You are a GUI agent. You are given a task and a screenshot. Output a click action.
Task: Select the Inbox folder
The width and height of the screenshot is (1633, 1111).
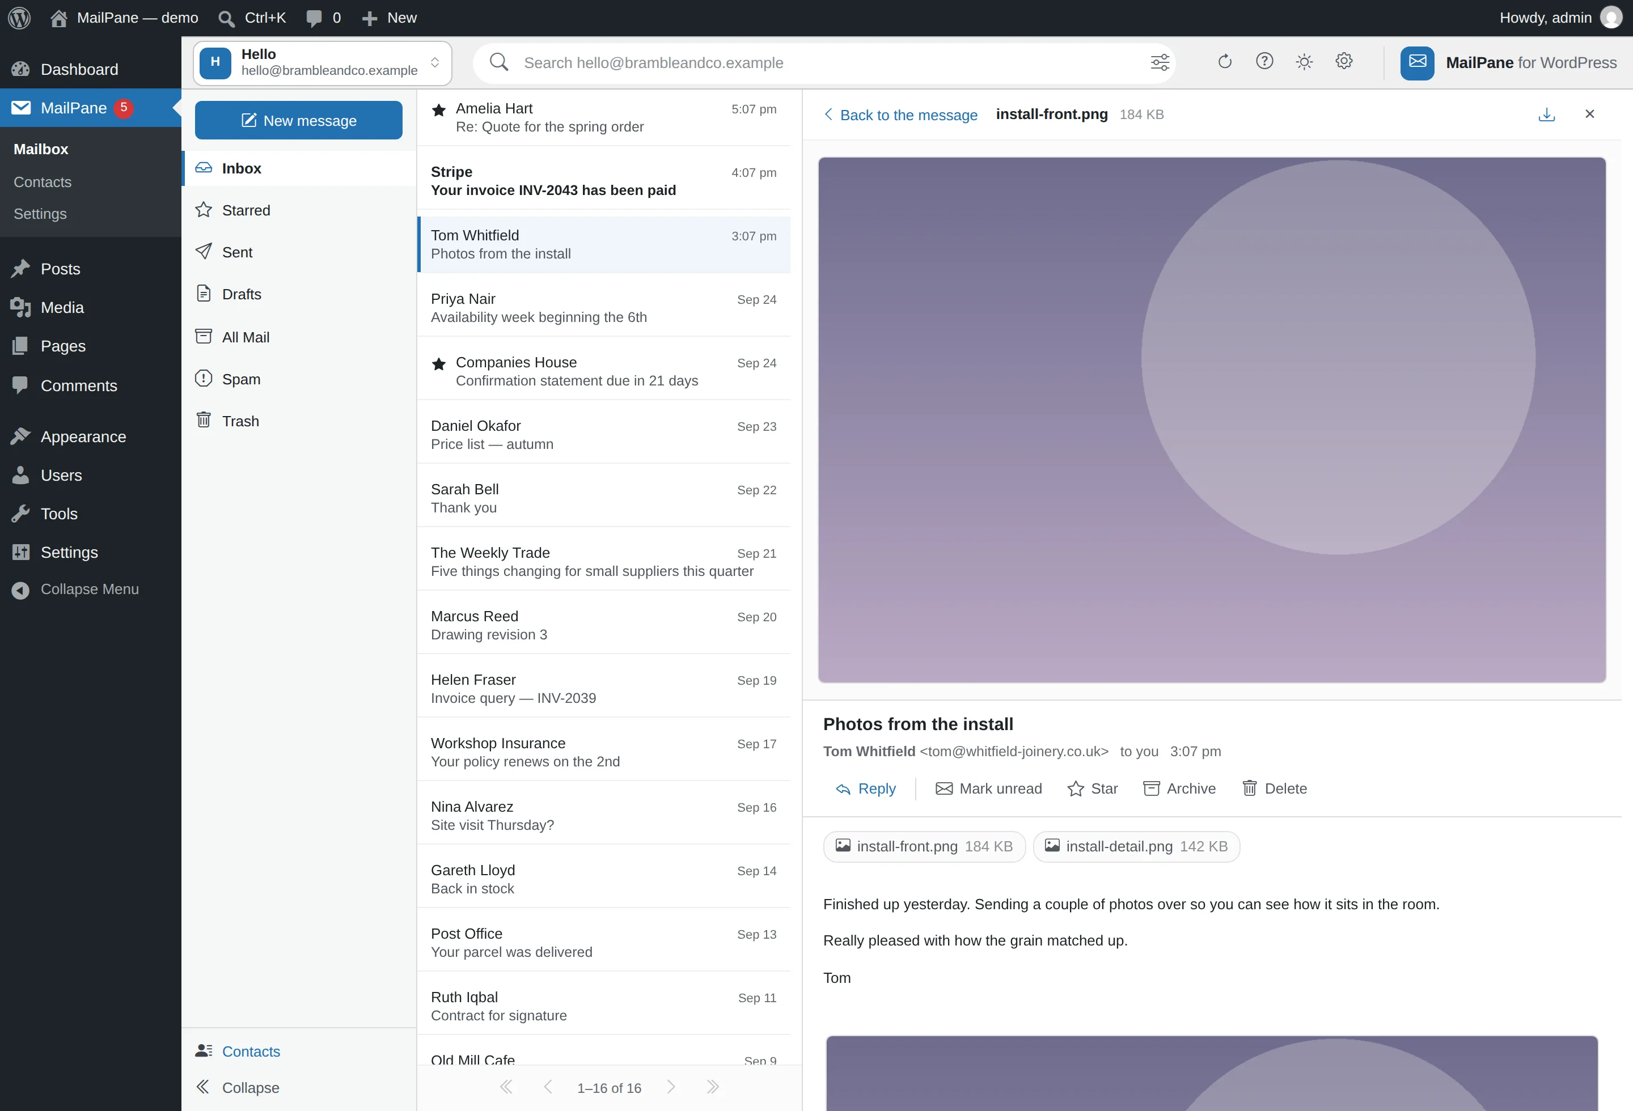point(299,168)
